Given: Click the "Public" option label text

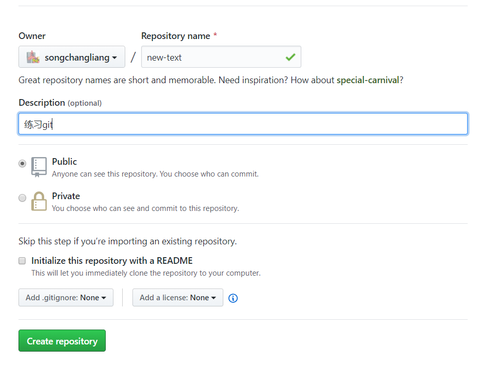Looking at the screenshot, I should pyautogui.click(x=64, y=162).
